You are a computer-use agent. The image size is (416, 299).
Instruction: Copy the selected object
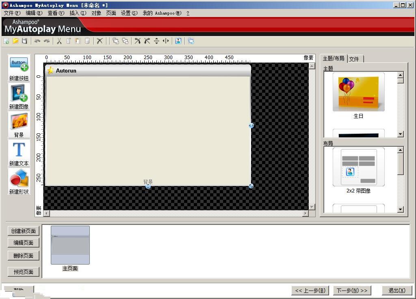pos(68,41)
